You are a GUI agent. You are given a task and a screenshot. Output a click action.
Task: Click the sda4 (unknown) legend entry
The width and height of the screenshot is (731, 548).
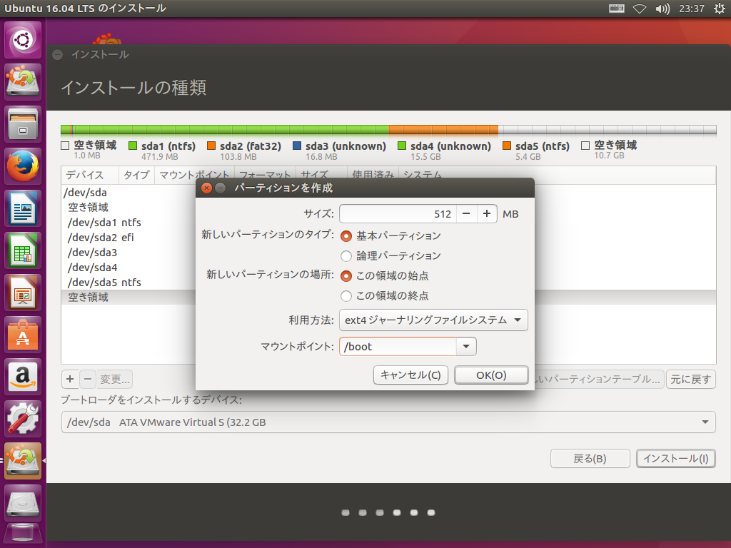pos(444,151)
